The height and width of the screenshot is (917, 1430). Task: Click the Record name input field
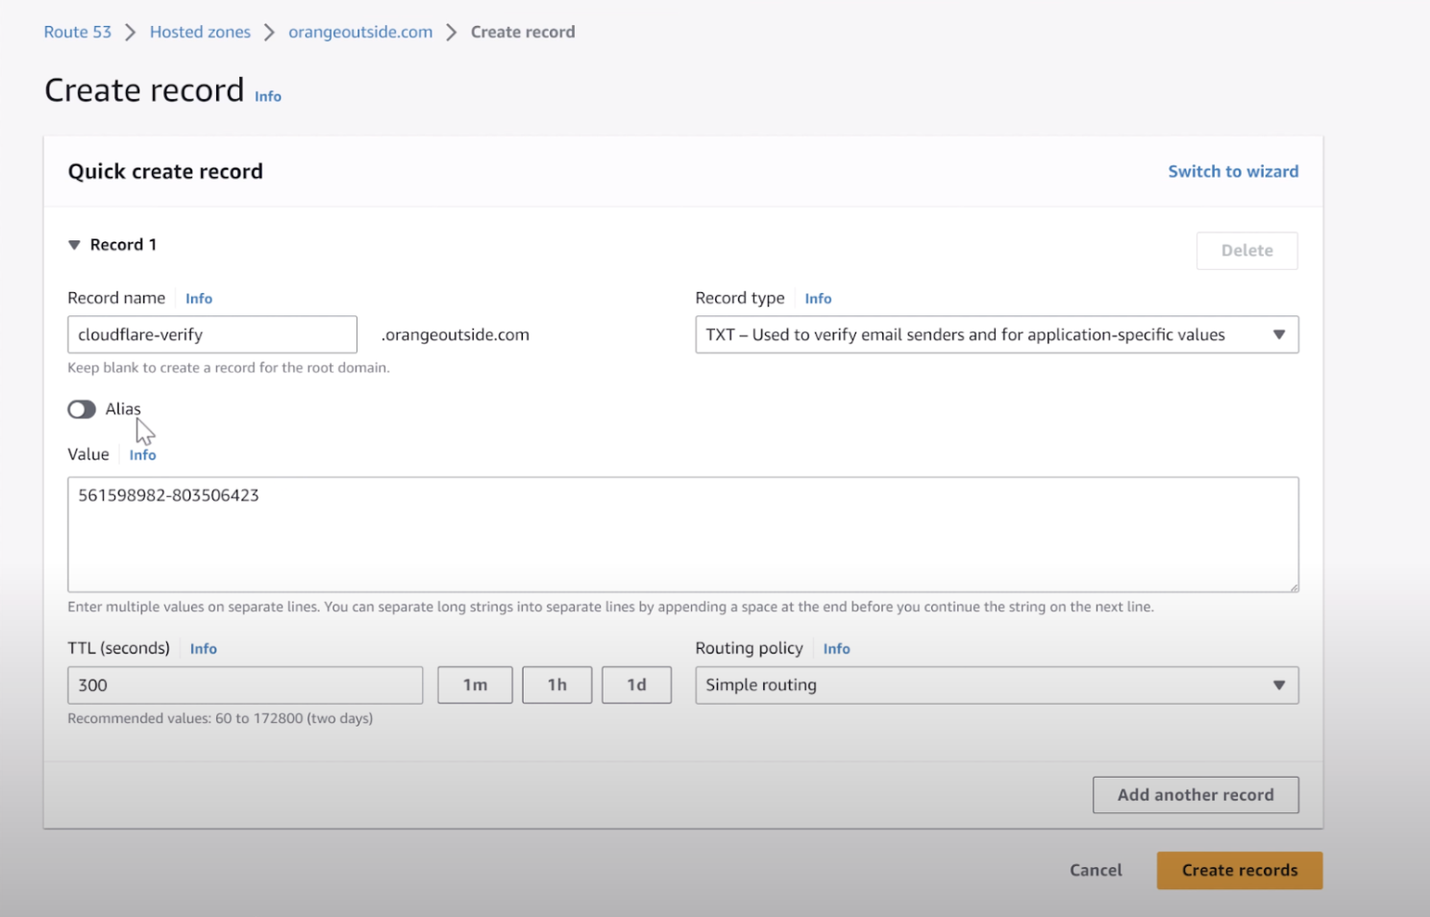(x=212, y=335)
